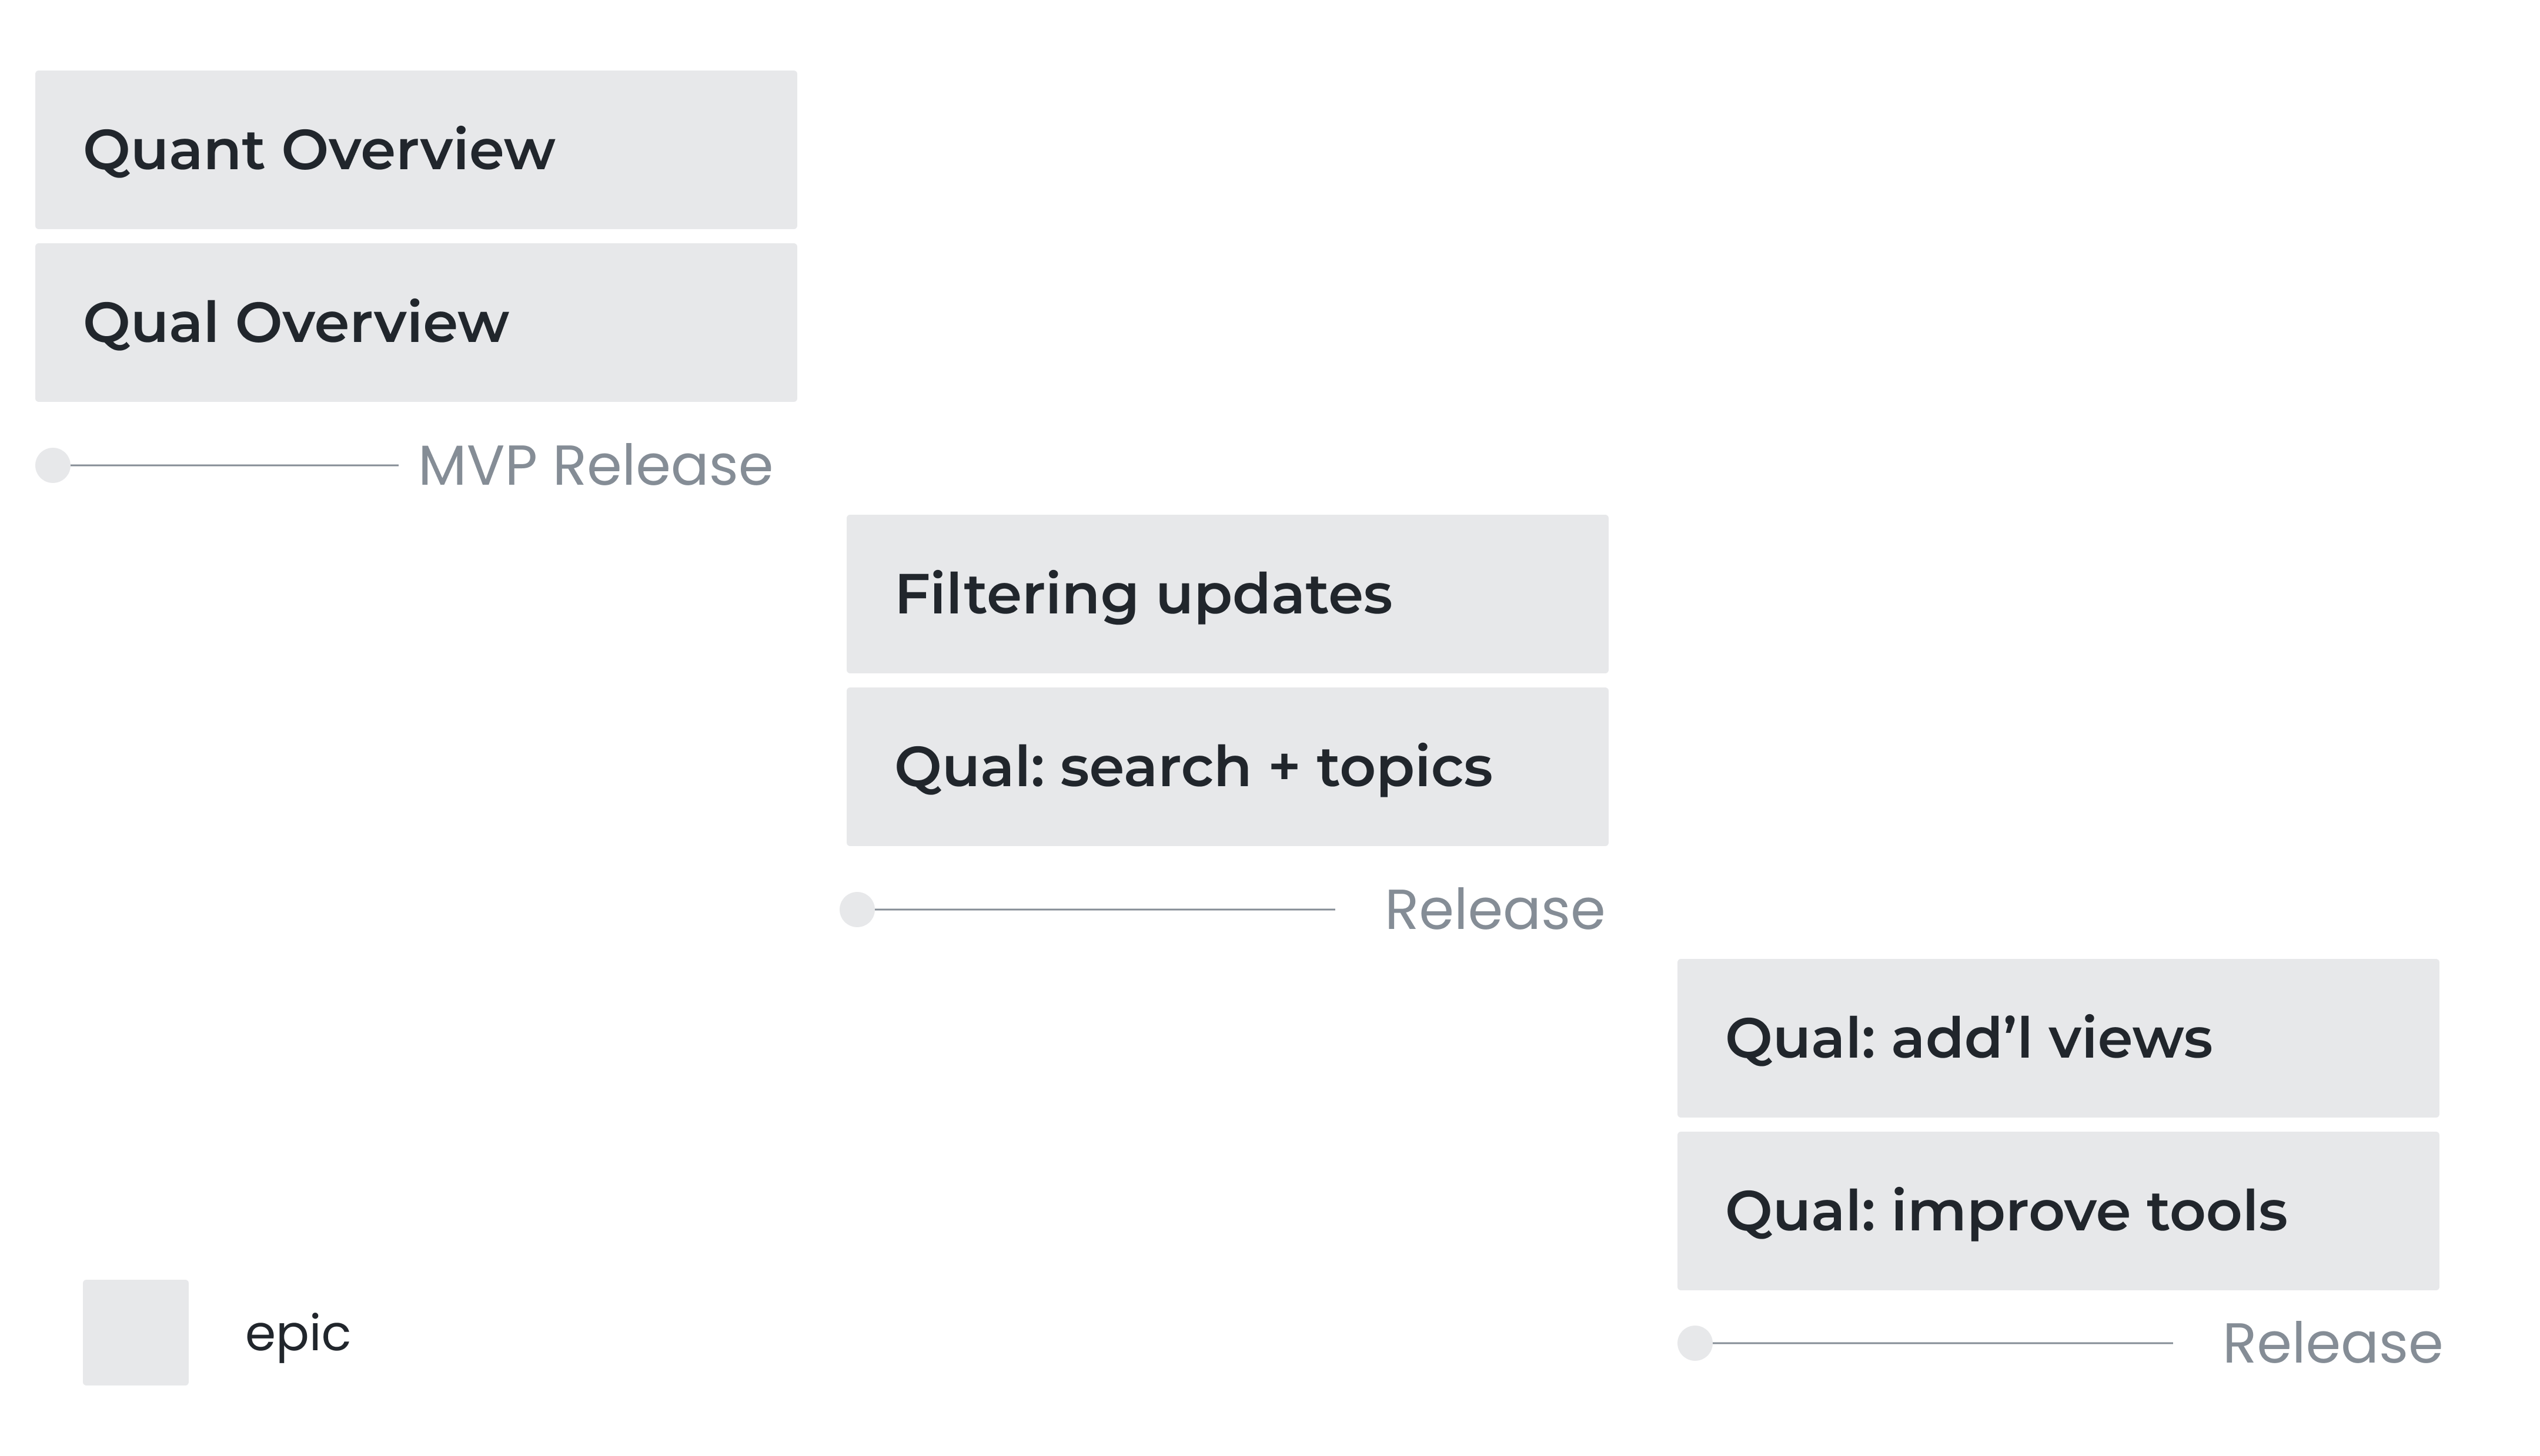Select the Qual Overview epic card
The width and height of the screenshot is (2540, 1456).
pos(416,323)
